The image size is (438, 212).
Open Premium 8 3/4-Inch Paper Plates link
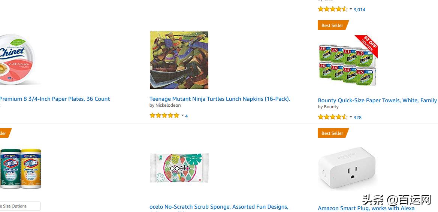click(55, 99)
